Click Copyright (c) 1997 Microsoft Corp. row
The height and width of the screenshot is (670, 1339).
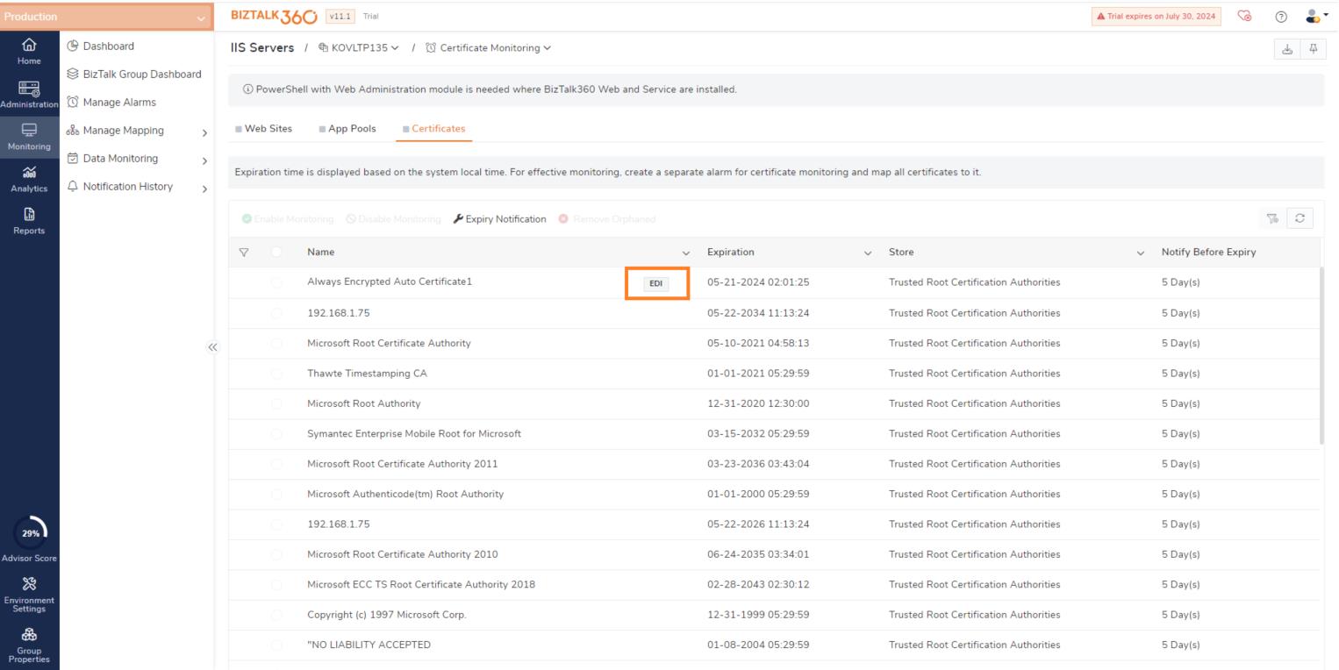[774, 615]
